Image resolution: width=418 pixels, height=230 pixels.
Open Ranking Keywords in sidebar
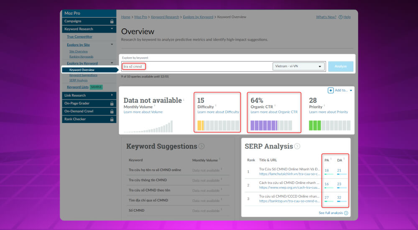click(x=82, y=56)
